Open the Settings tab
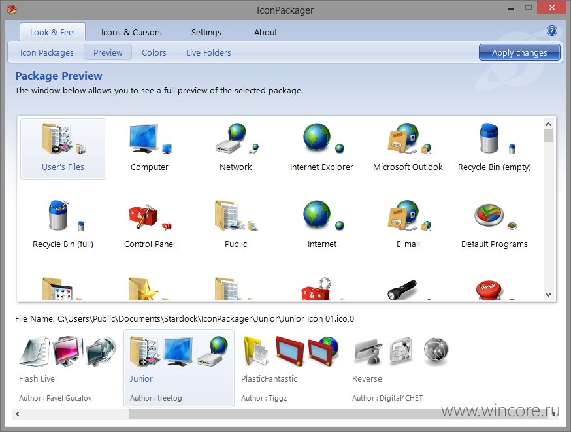This screenshot has width=571, height=432. click(206, 32)
